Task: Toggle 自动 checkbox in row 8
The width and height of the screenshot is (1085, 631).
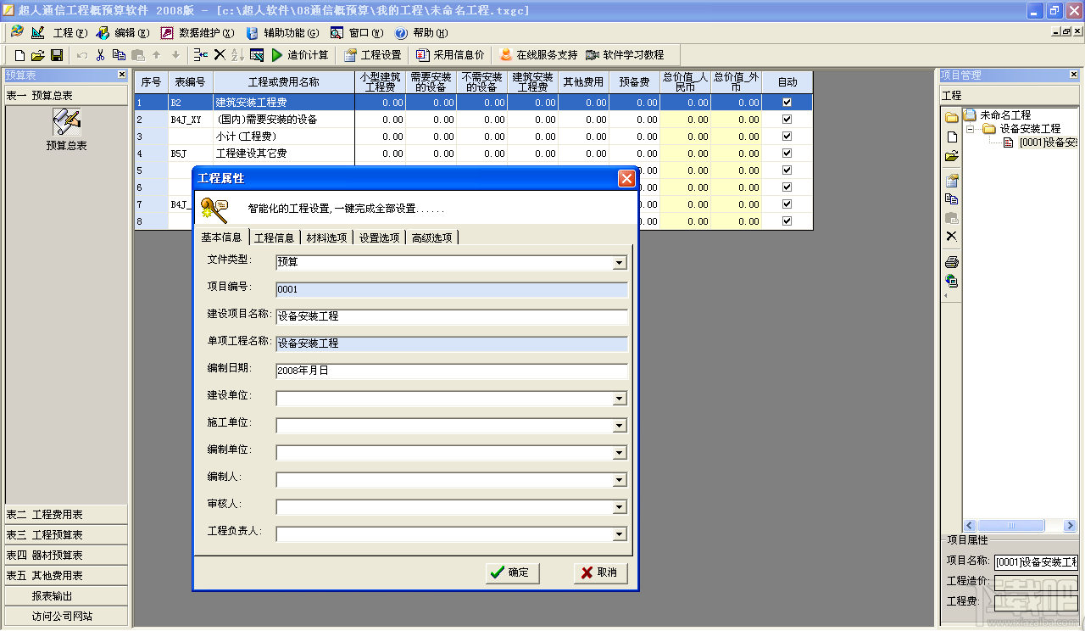Action: point(787,221)
